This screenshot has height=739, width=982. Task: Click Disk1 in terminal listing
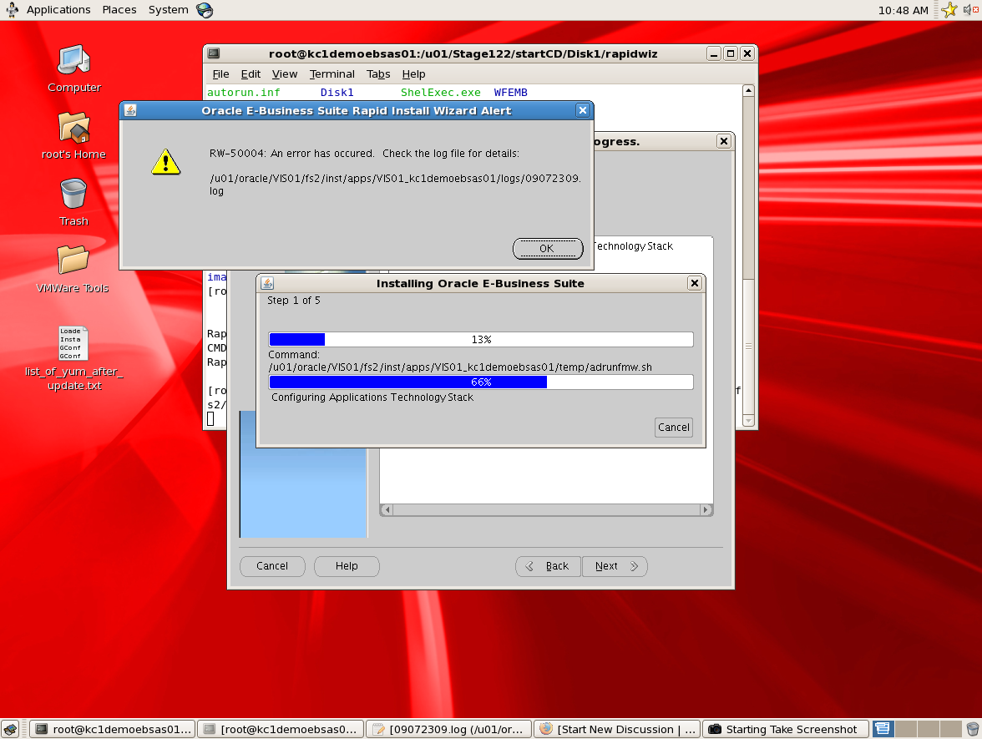(x=337, y=93)
